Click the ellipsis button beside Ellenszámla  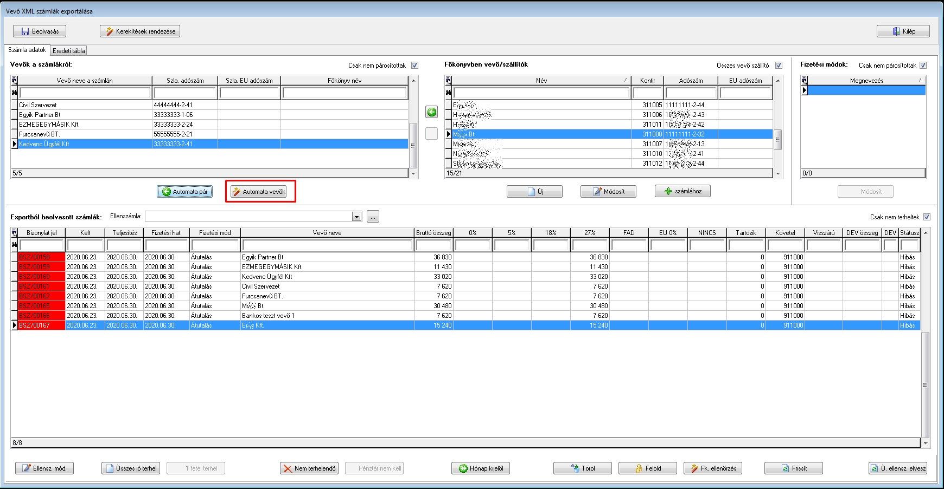point(373,217)
